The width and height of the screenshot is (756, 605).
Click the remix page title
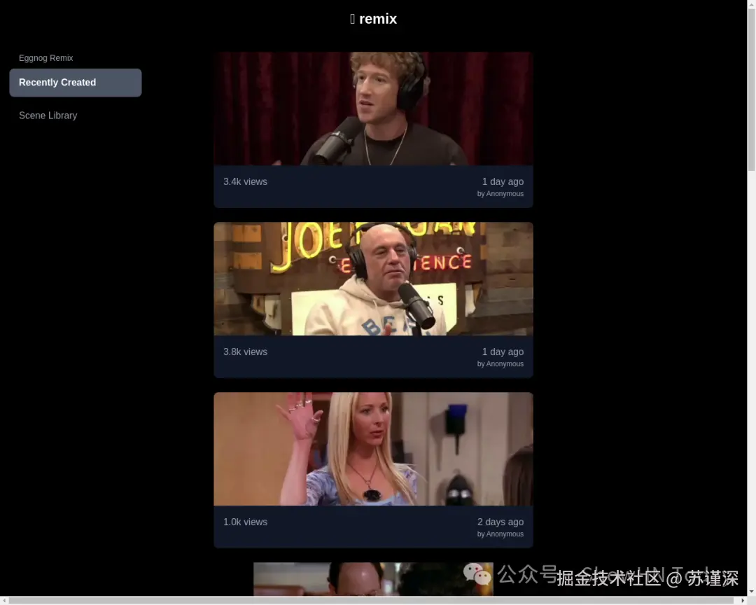374,19
